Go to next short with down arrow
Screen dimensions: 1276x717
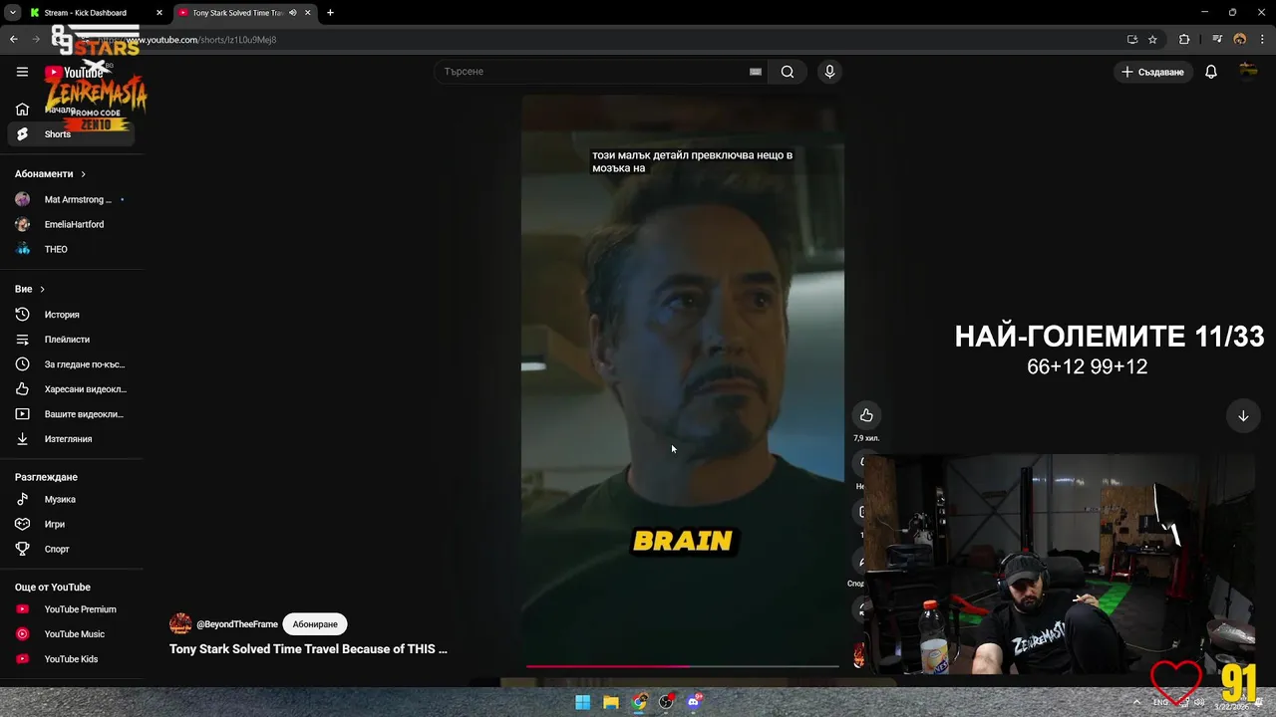(x=1243, y=416)
